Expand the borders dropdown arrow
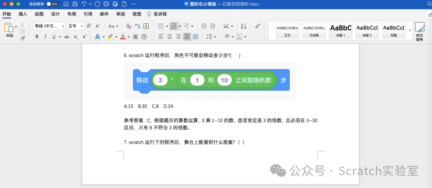This screenshot has width=432, height=188. [245, 37]
